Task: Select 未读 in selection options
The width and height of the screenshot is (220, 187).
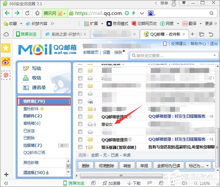Action: coord(127,155)
